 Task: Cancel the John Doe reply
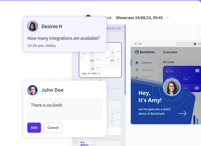tap(53, 128)
